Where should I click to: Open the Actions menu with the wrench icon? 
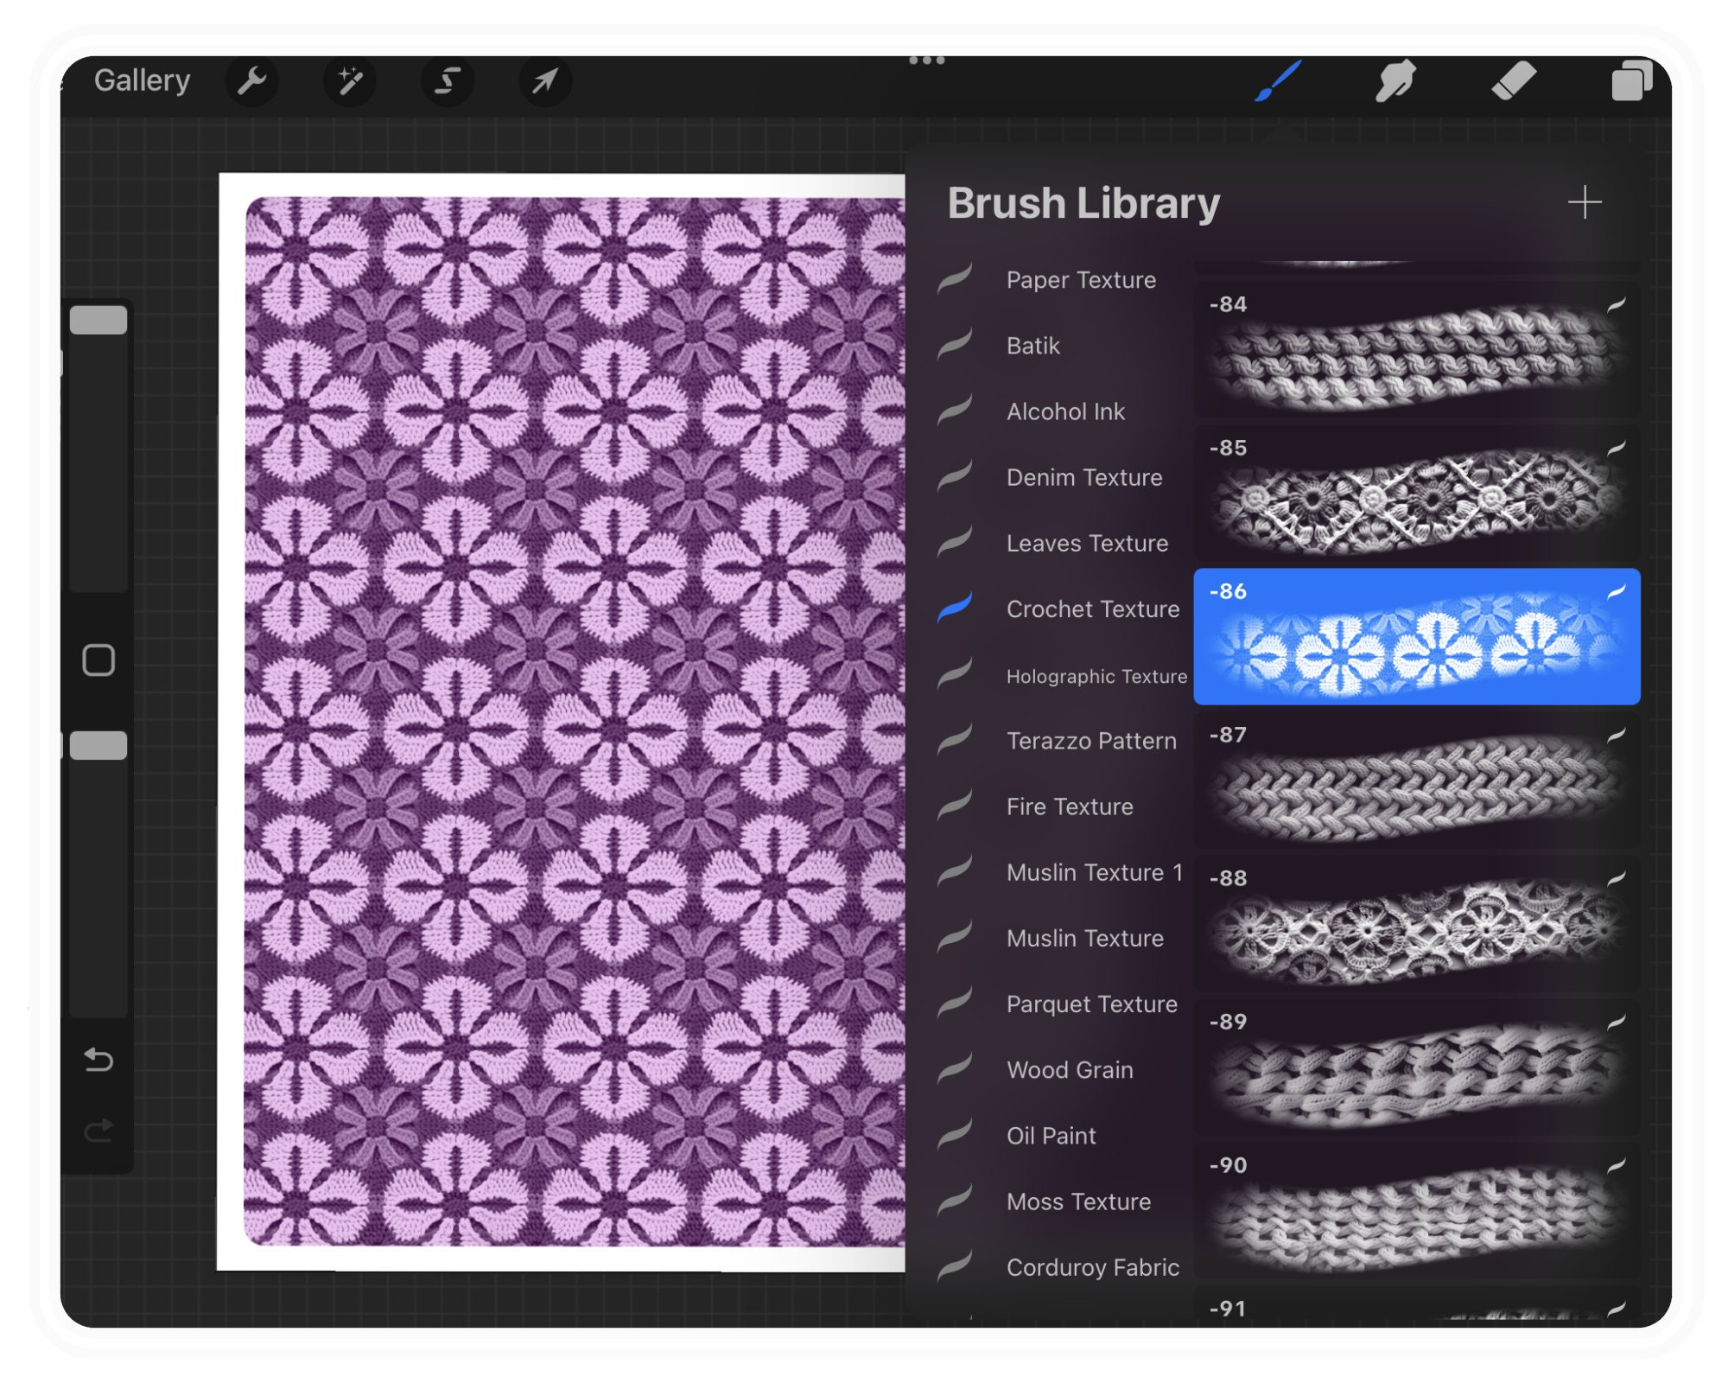(x=251, y=80)
